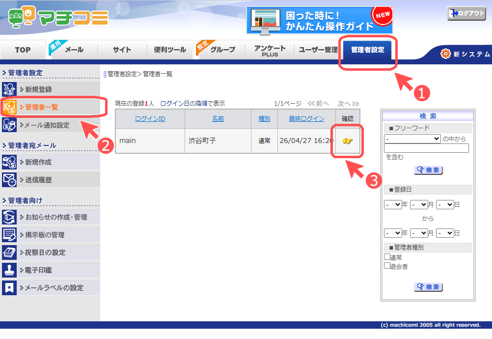The width and height of the screenshot is (492, 339).
Task: Click the 掲示板の管理 board icon
Action: pos(9,234)
